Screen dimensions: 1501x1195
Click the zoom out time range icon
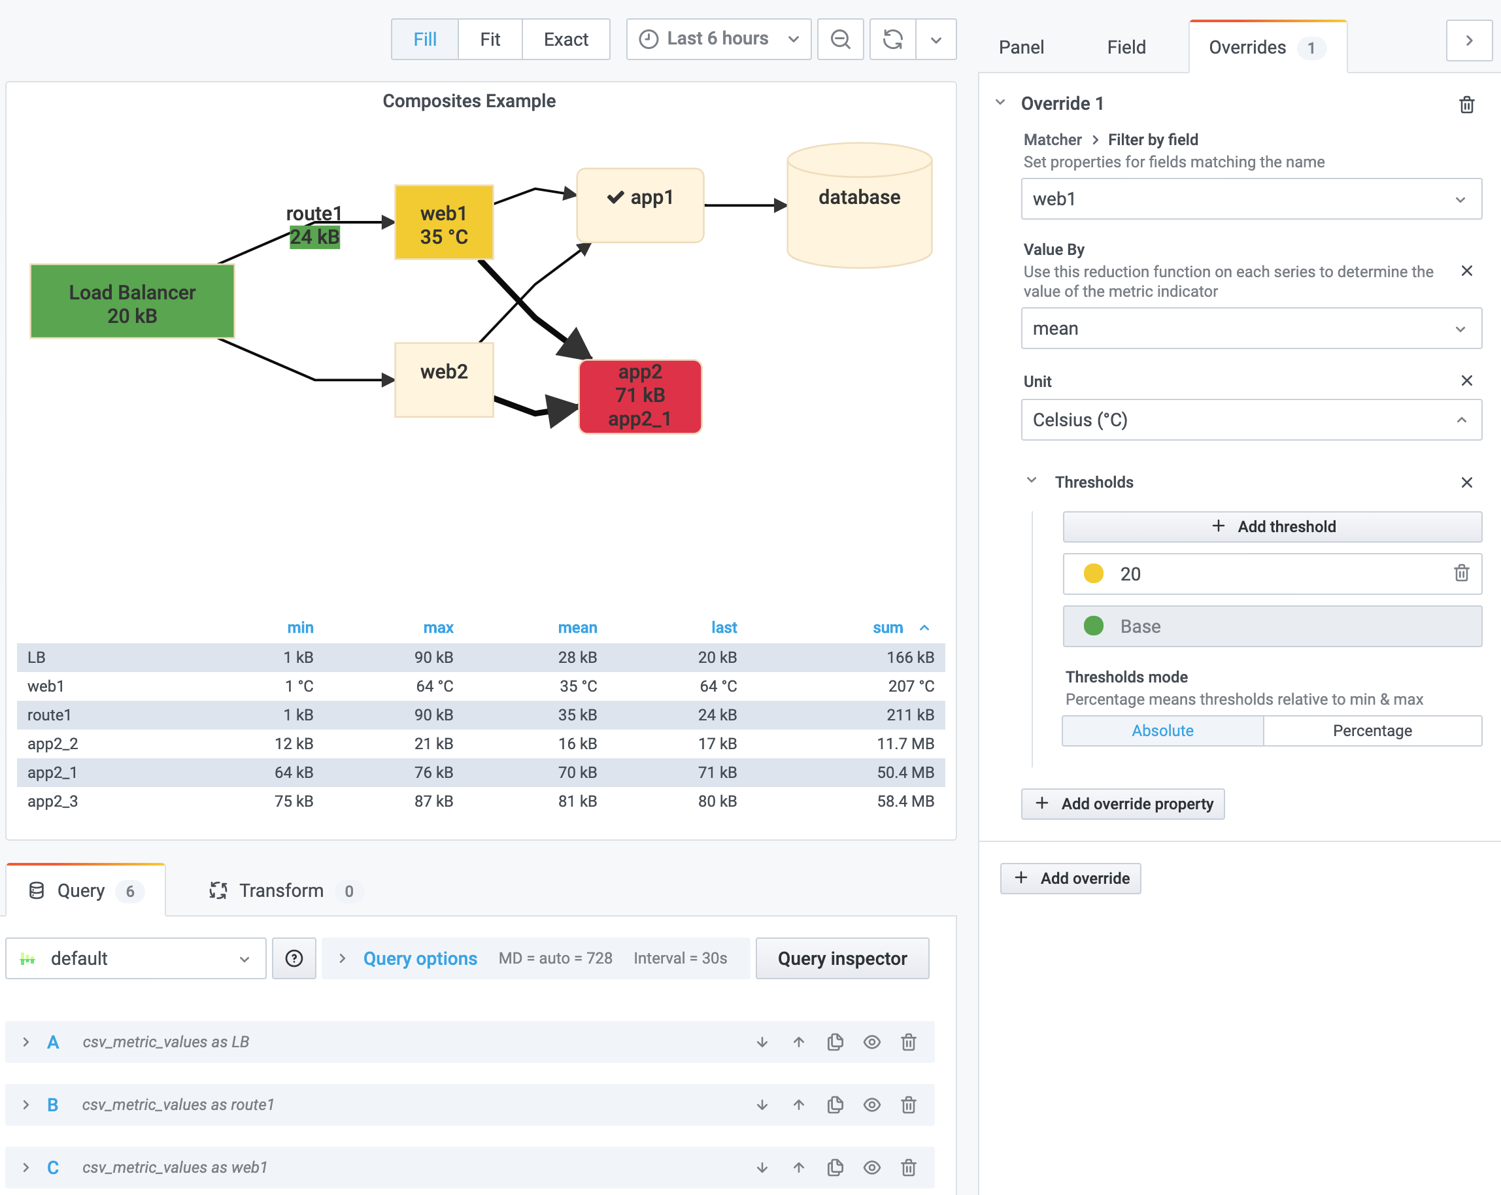click(x=840, y=40)
